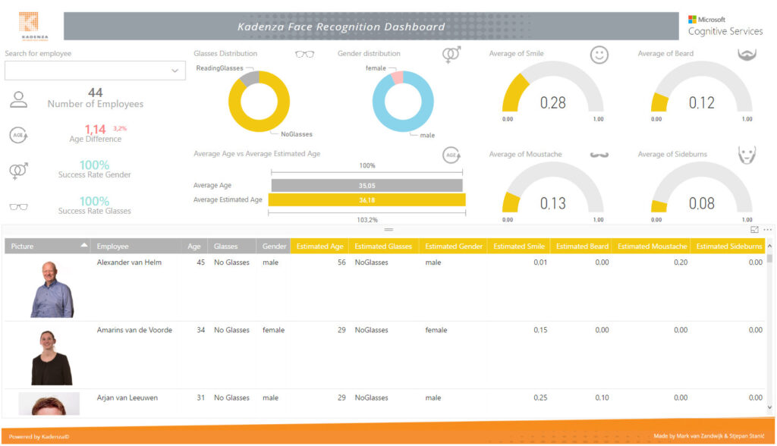Click the glasses icon beside Glasses Distribution
Image resolution: width=777 pixels, height=446 pixels.
[x=304, y=54]
